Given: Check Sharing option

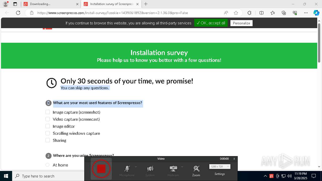Looking at the screenshot, I should coord(48,140).
